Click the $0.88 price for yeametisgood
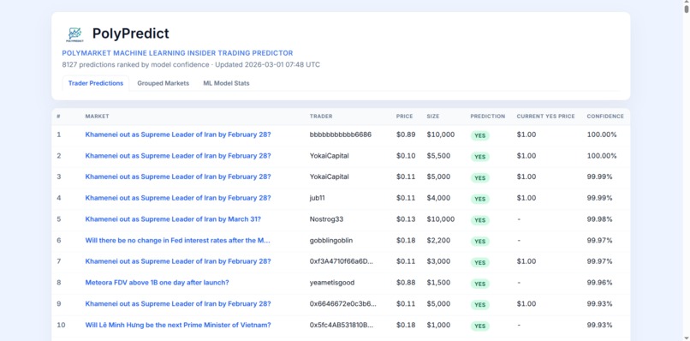 (x=406, y=283)
